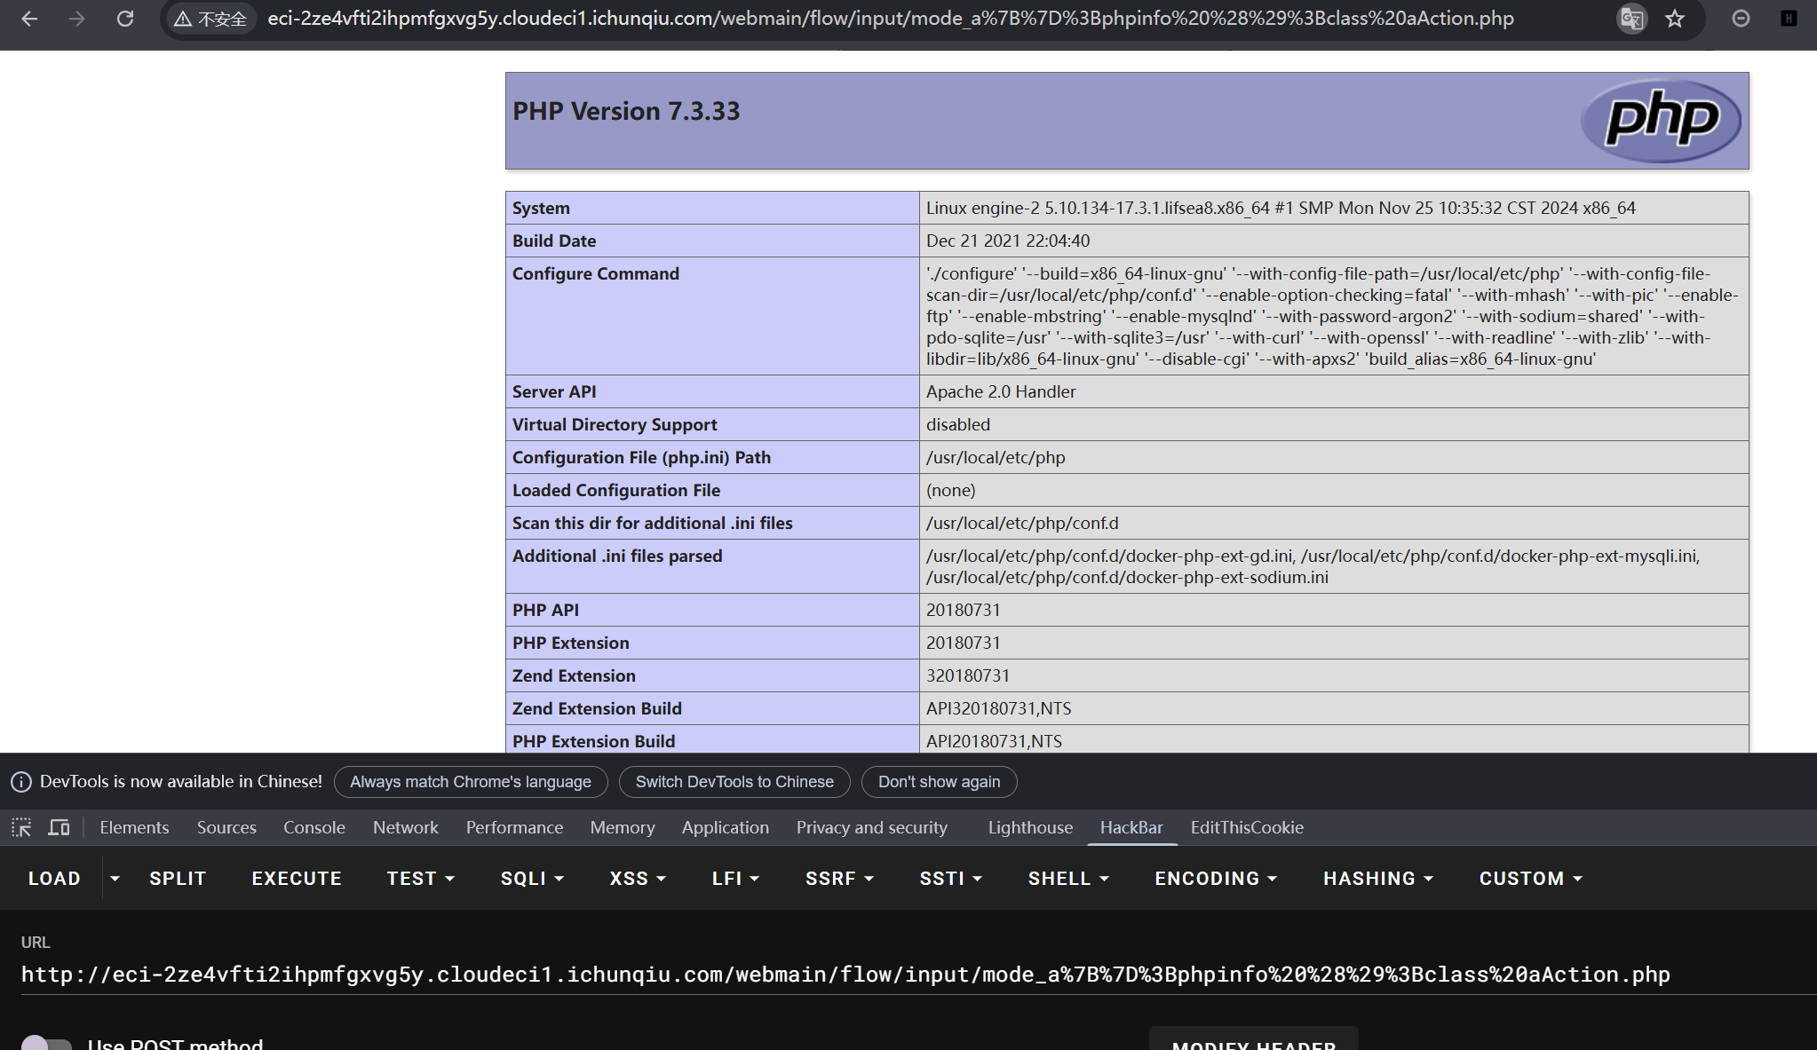Click the translate page icon
This screenshot has height=1050, width=1817.
point(1631,19)
